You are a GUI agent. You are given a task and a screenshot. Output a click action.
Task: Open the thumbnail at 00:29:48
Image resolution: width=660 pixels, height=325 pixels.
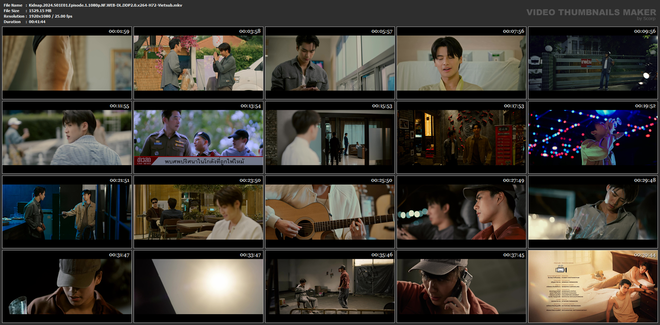pos(593,212)
